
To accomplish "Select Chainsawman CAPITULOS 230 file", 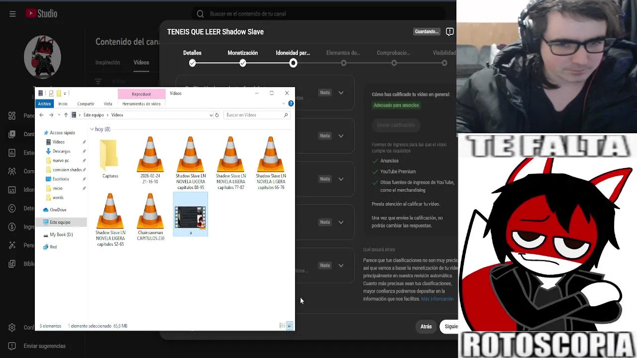I will point(150,217).
